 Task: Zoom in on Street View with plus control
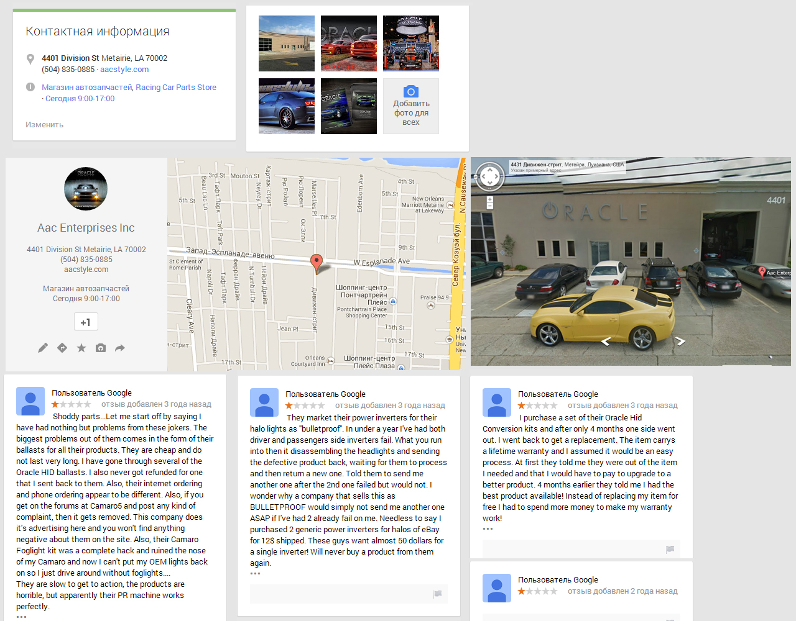point(490,200)
